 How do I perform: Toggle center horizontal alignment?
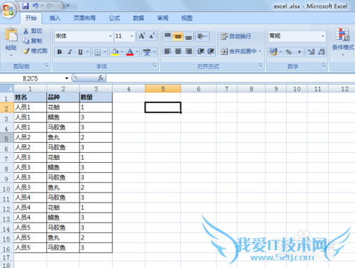pos(178,51)
